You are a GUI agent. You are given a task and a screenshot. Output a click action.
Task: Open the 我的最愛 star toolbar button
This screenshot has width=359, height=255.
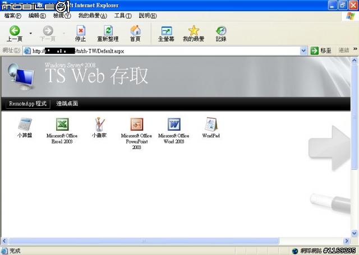click(x=194, y=34)
